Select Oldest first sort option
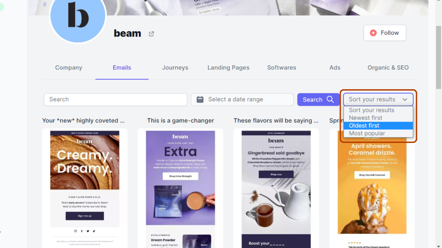The height and width of the screenshot is (248, 442). point(378,126)
